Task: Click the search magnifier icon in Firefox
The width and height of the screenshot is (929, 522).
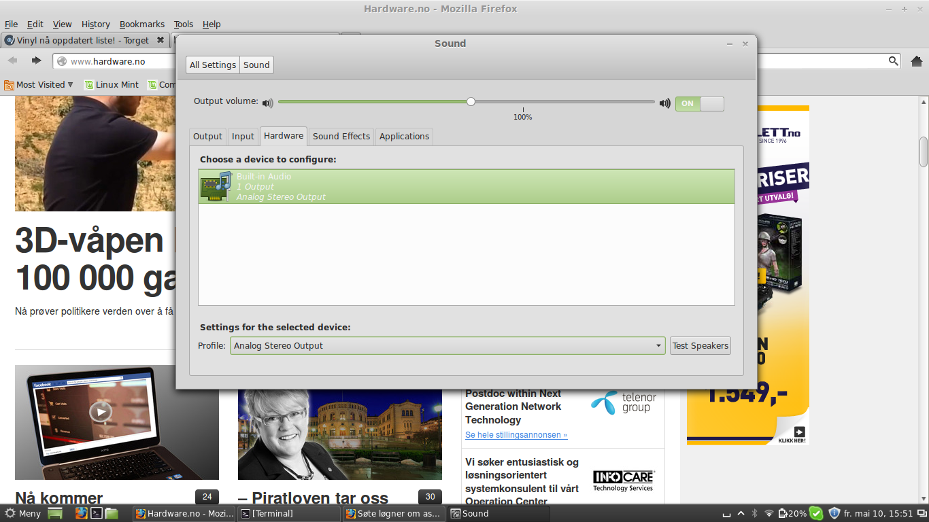Action: [x=894, y=61]
